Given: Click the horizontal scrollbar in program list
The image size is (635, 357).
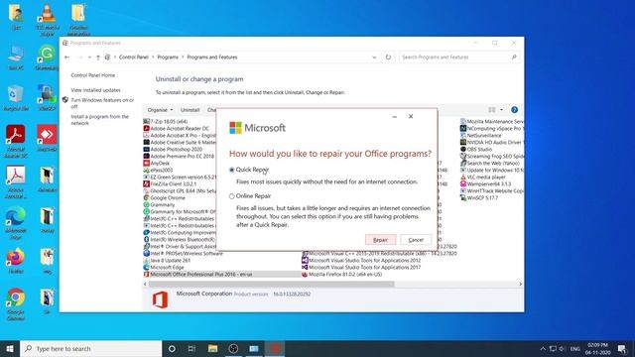Looking at the screenshot, I should pyautogui.click(x=271, y=285).
